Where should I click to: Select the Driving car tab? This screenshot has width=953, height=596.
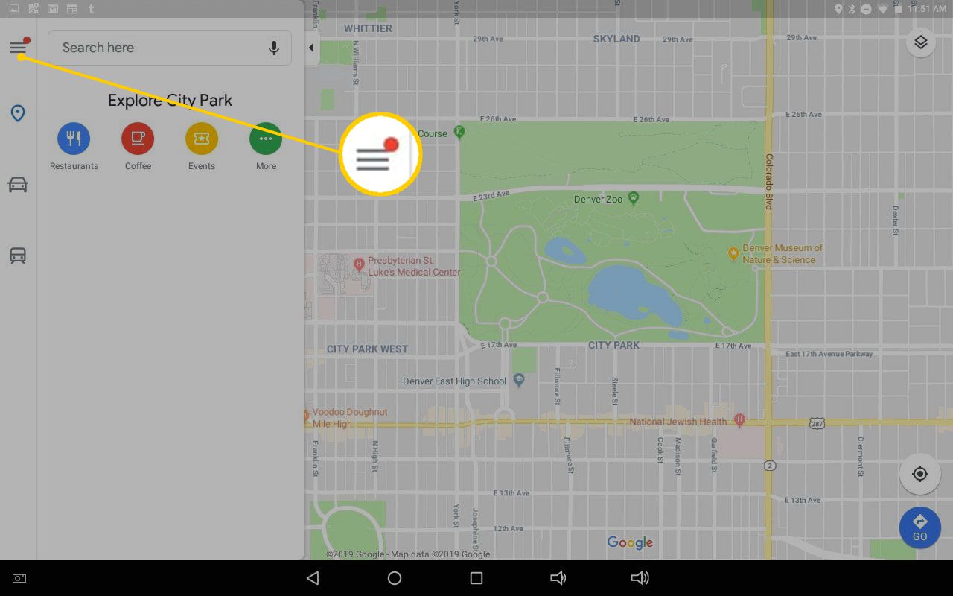18,184
